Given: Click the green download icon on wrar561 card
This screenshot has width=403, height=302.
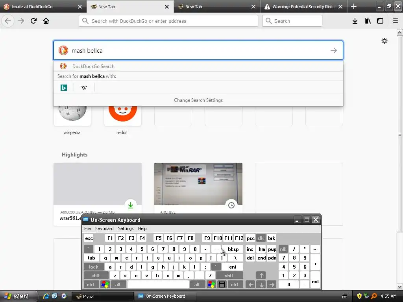Looking at the screenshot, I should point(131,205).
